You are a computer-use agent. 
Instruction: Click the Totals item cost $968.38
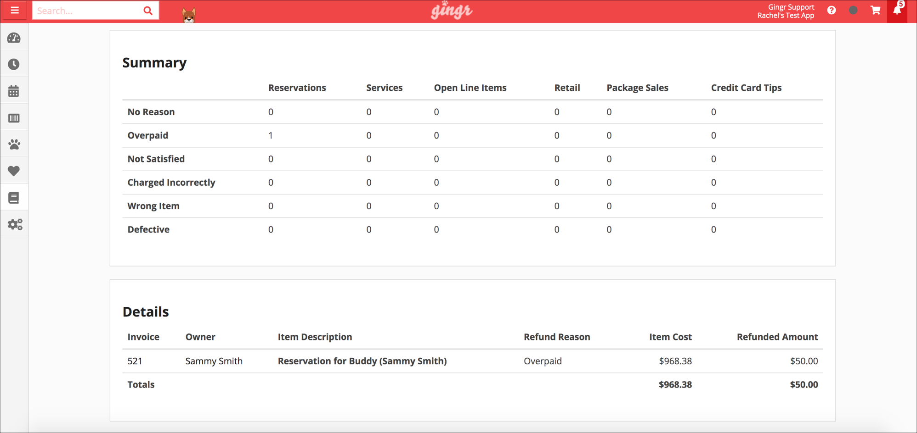(675, 384)
